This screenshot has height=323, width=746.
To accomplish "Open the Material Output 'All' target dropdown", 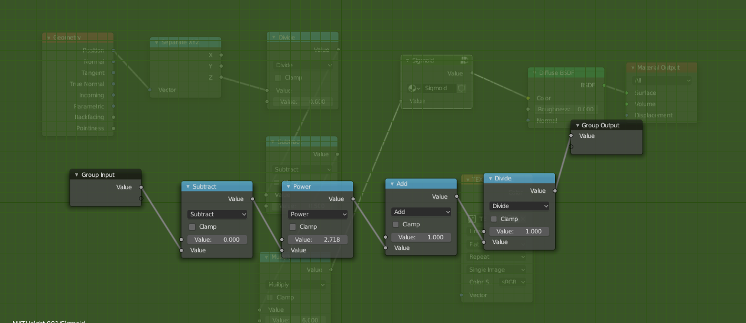I will (x=662, y=81).
